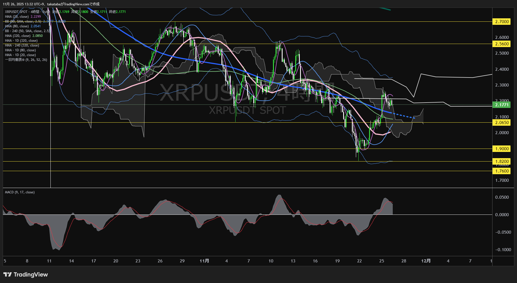Click the 1.8200 price level label
The image size is (517, 283).
point(502,161)
